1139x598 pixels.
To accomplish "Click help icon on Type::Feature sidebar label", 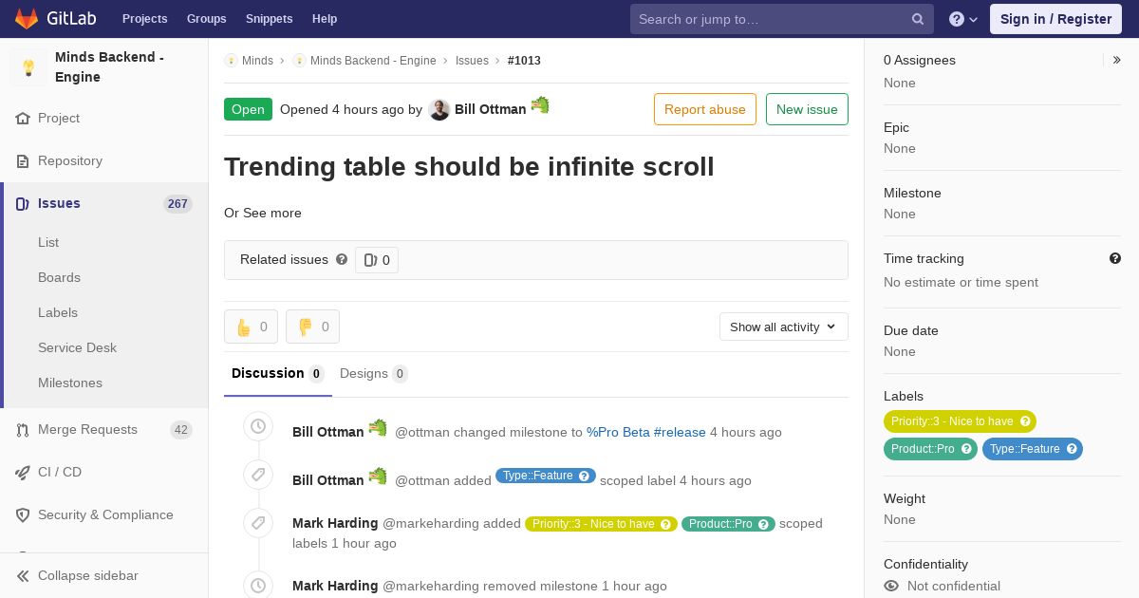I will (1072, 449).
